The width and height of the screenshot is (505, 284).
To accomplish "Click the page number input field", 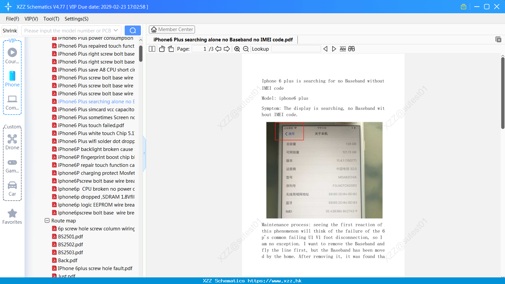I will tap(200, 49).
